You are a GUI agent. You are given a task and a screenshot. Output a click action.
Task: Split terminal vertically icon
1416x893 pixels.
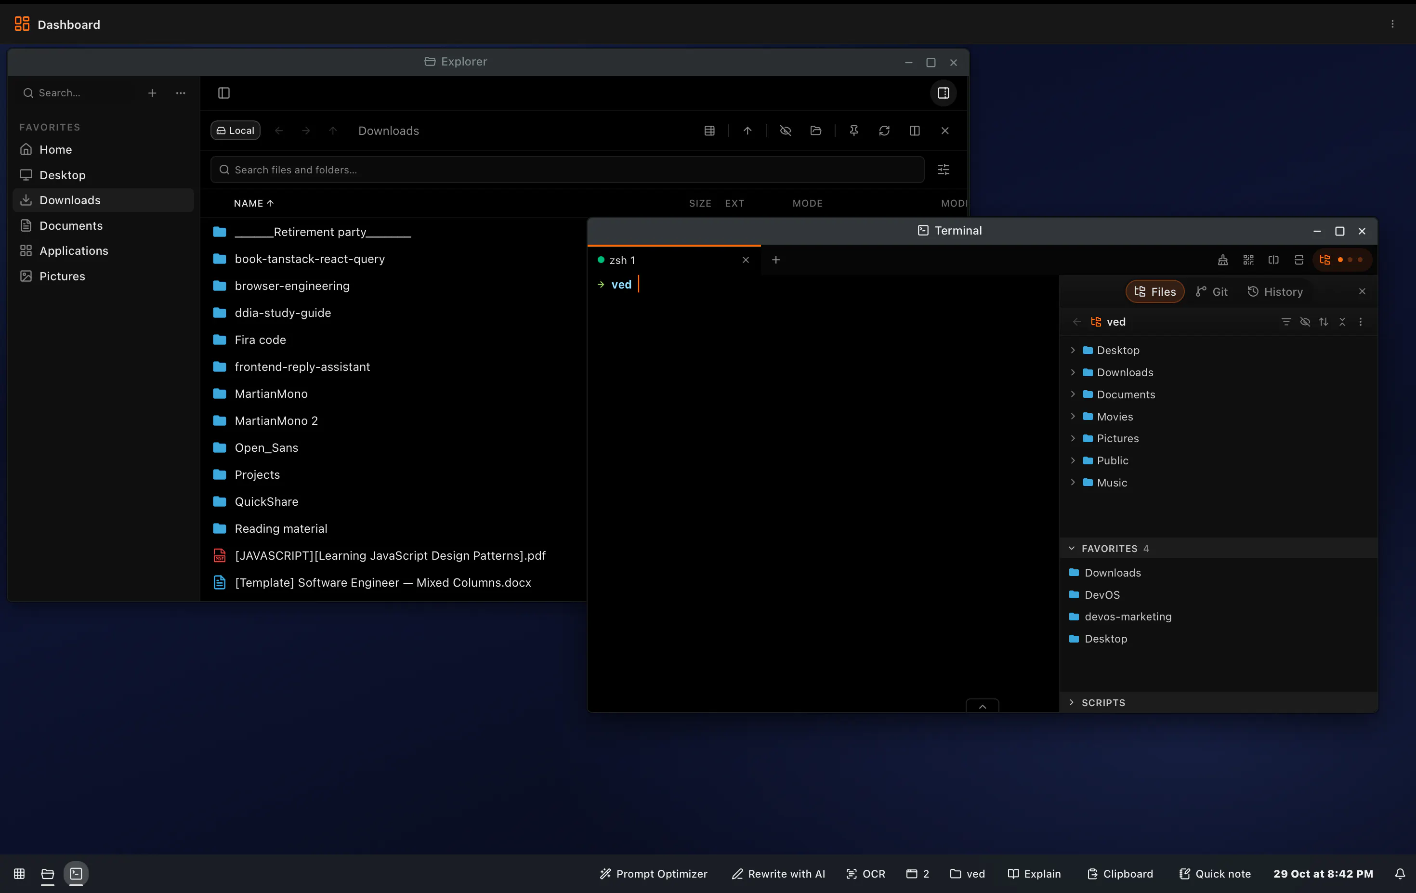click(x=1274, y=260)
